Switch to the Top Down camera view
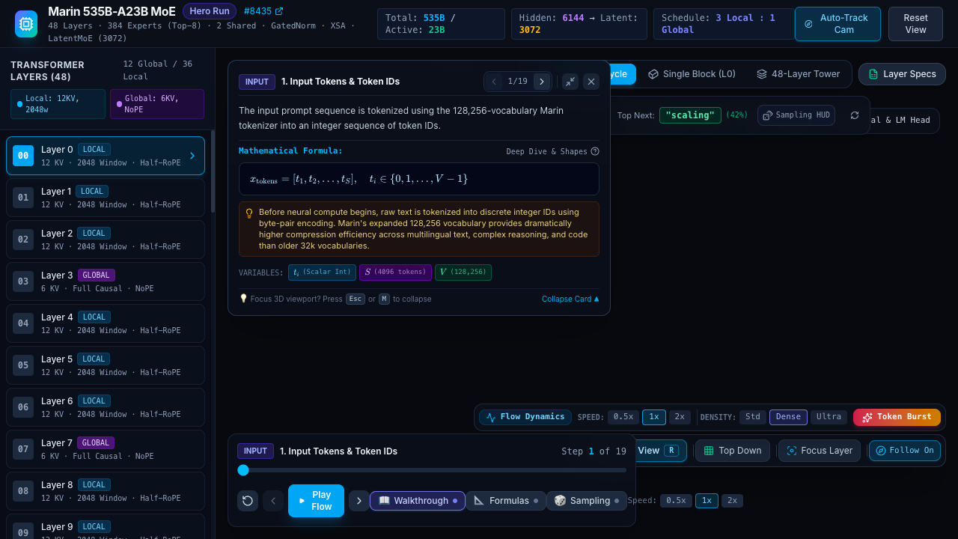 click(732, 451)
